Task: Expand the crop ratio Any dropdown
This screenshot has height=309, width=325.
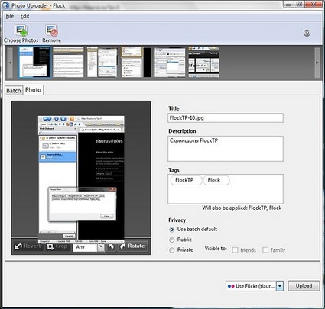Action: [101, 246]
